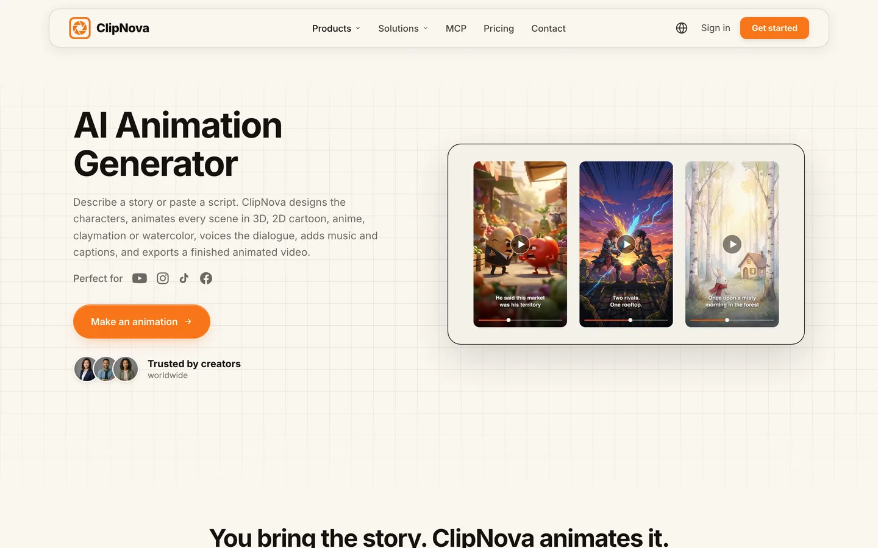Viewport: 878px width, 548px height.
Task: Click the third creator avatar photo
Action: click(x=126, y=369)
